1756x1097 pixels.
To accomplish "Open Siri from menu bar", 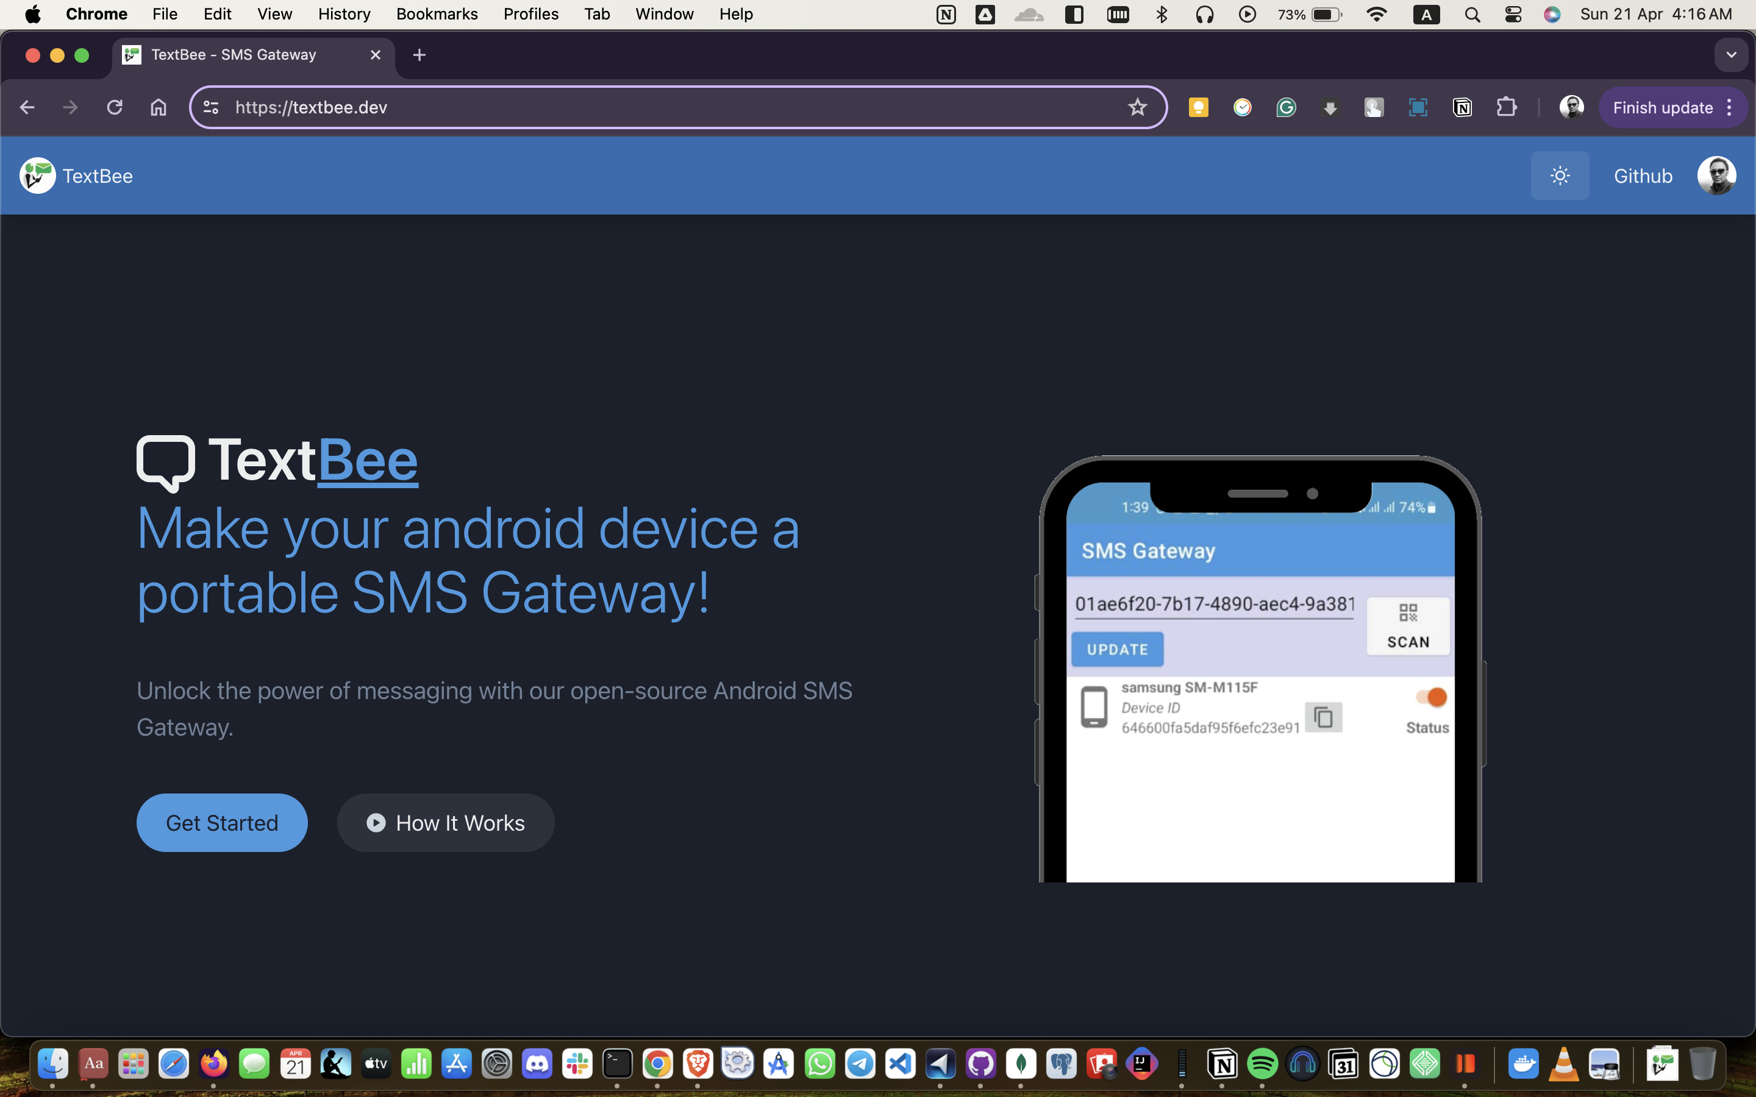I will point(1552,14).
